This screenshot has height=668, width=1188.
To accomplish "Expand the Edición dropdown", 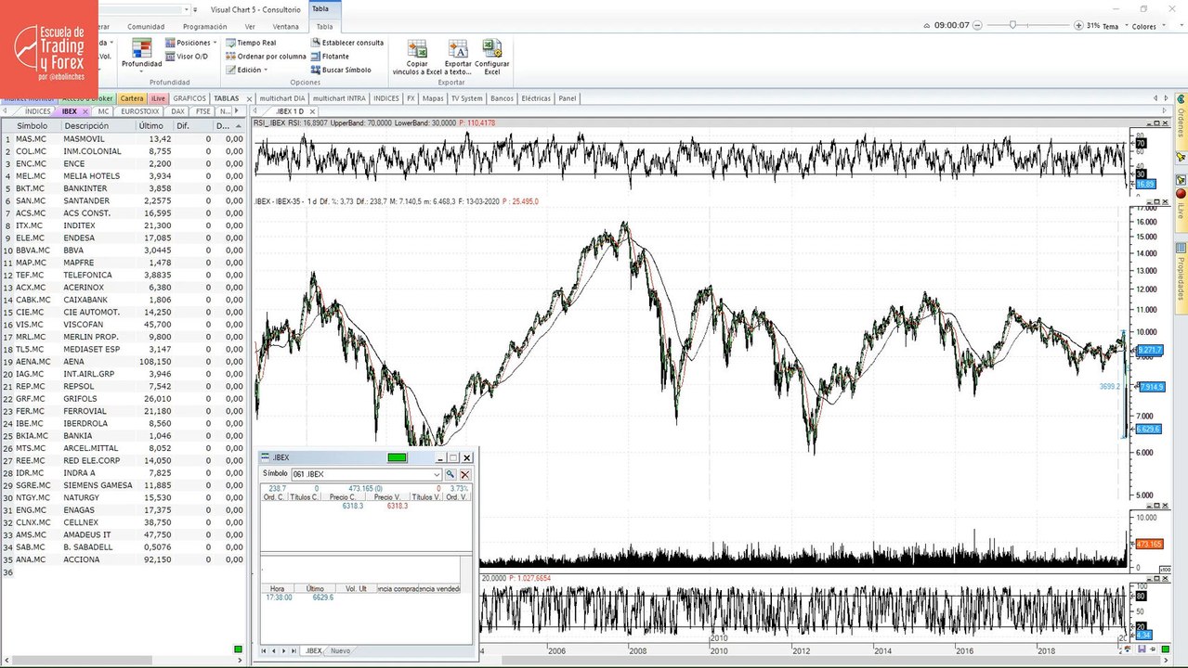I will pyautogui.click(x=246, y=70).
